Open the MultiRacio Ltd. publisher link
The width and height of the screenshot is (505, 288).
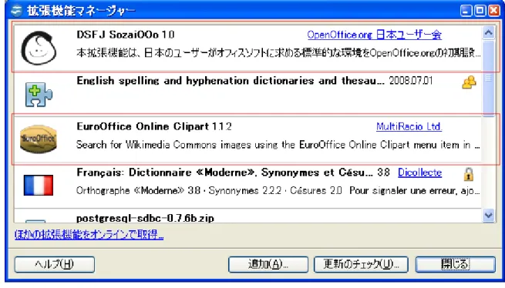coord(409,126)
